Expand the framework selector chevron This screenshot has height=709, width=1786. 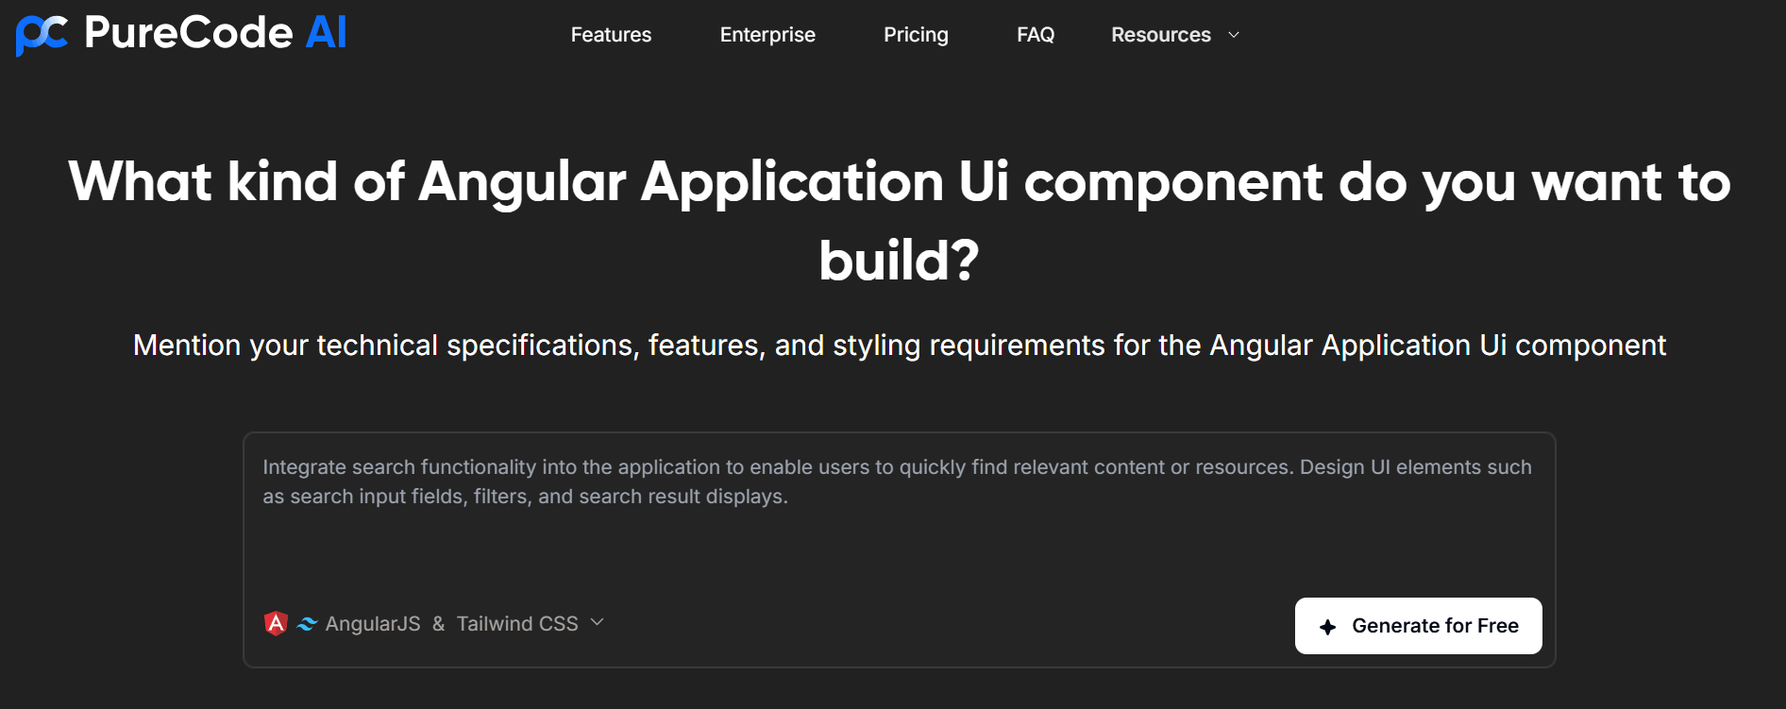click(597, 622)
